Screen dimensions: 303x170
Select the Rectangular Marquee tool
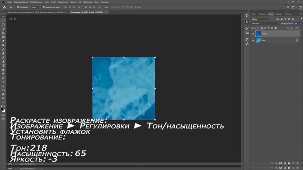3,20
